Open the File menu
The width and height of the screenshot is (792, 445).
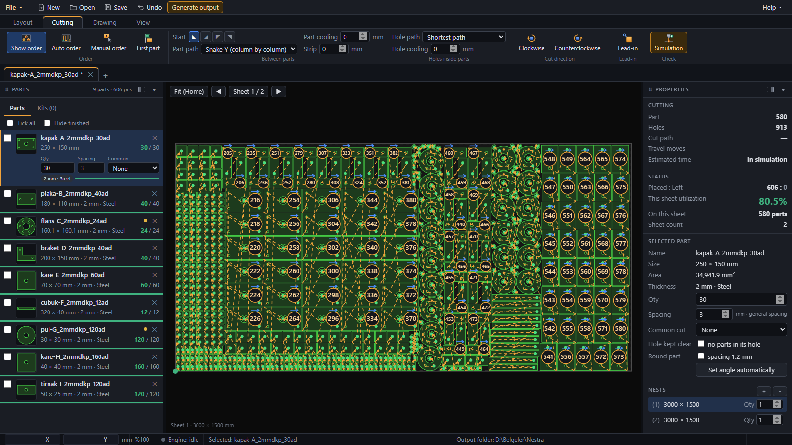(14, 7)
